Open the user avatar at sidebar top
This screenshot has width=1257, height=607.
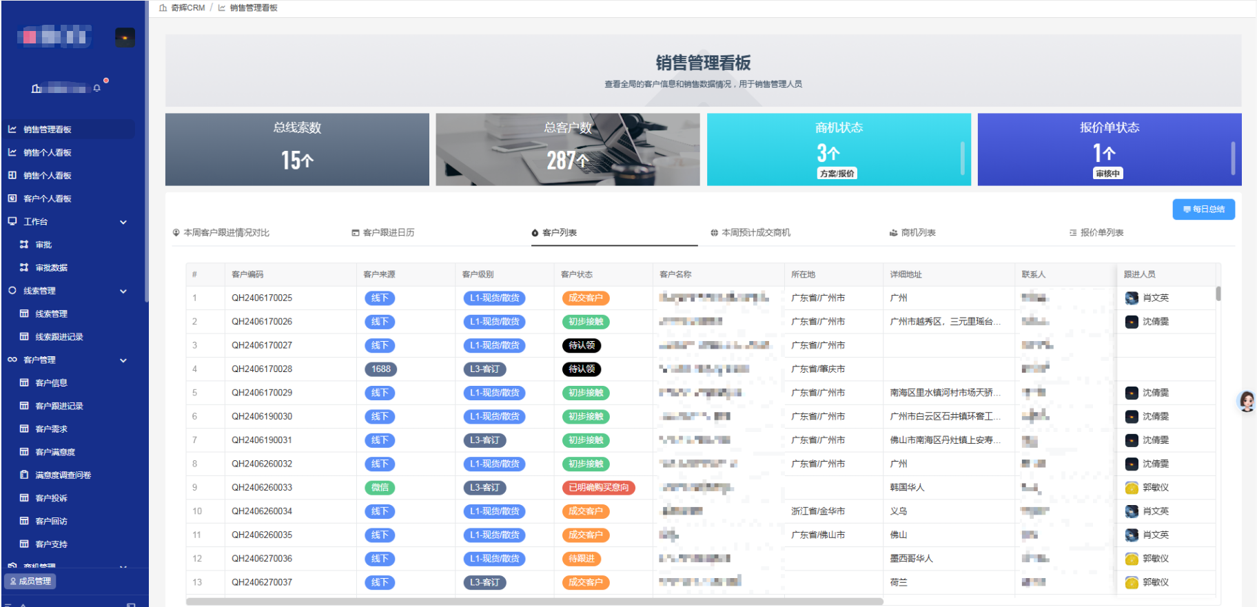point(125,37)
